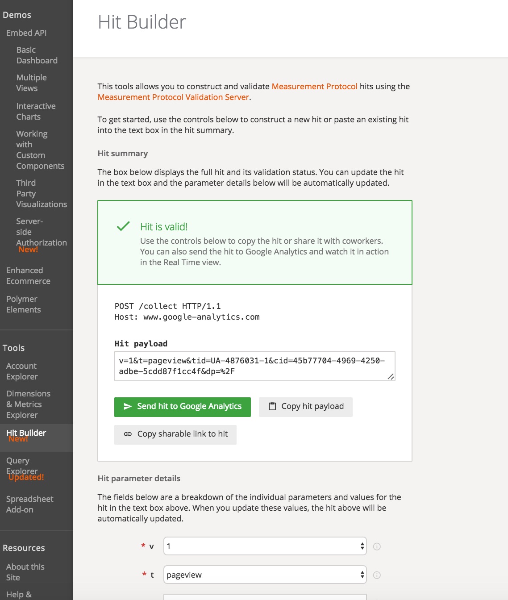Send hit to Google Analytics
The image size is (508, 600).
point(183,407)
